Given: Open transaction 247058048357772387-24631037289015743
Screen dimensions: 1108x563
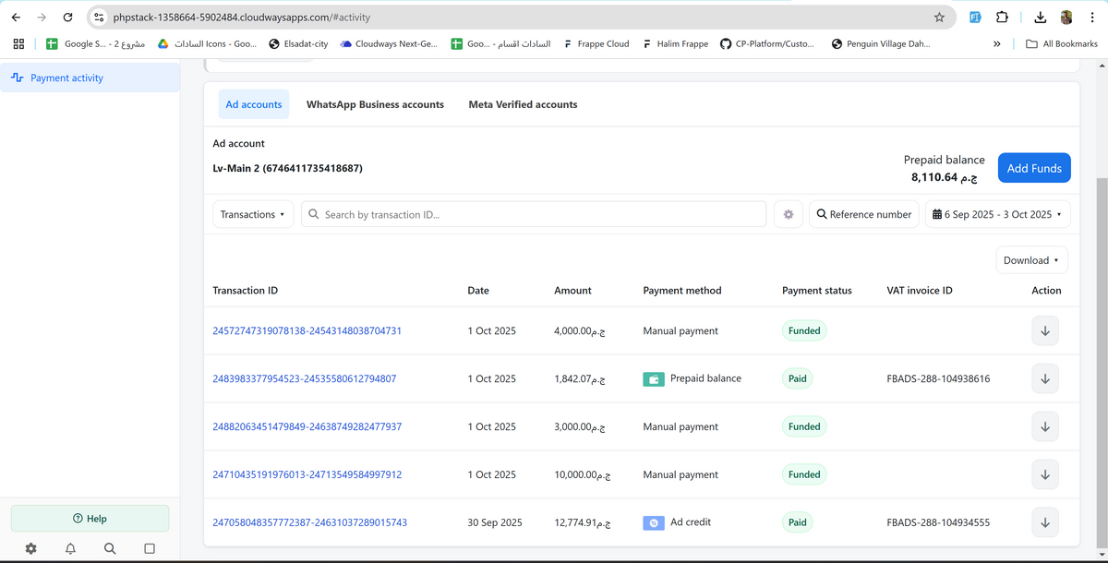Looking at the screenshot, I should [x=310, y=522].
